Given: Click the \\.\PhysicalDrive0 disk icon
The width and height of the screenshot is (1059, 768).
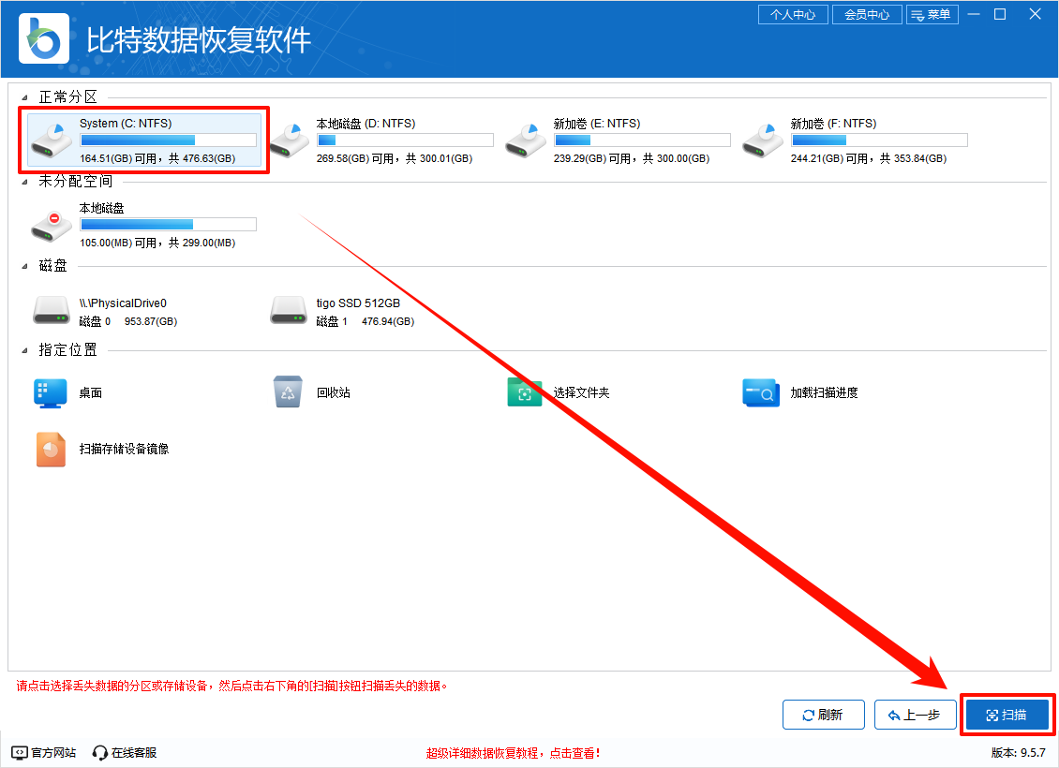Looking at the screenshot, I should click(52, 309).
